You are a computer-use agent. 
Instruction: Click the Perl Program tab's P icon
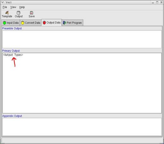[65, 23]
